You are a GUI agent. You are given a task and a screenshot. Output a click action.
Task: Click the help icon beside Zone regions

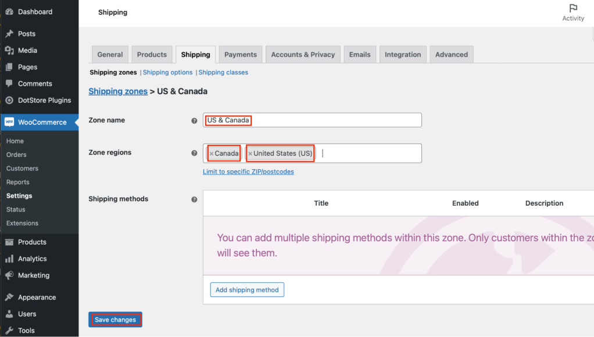(x=194, y=152)
